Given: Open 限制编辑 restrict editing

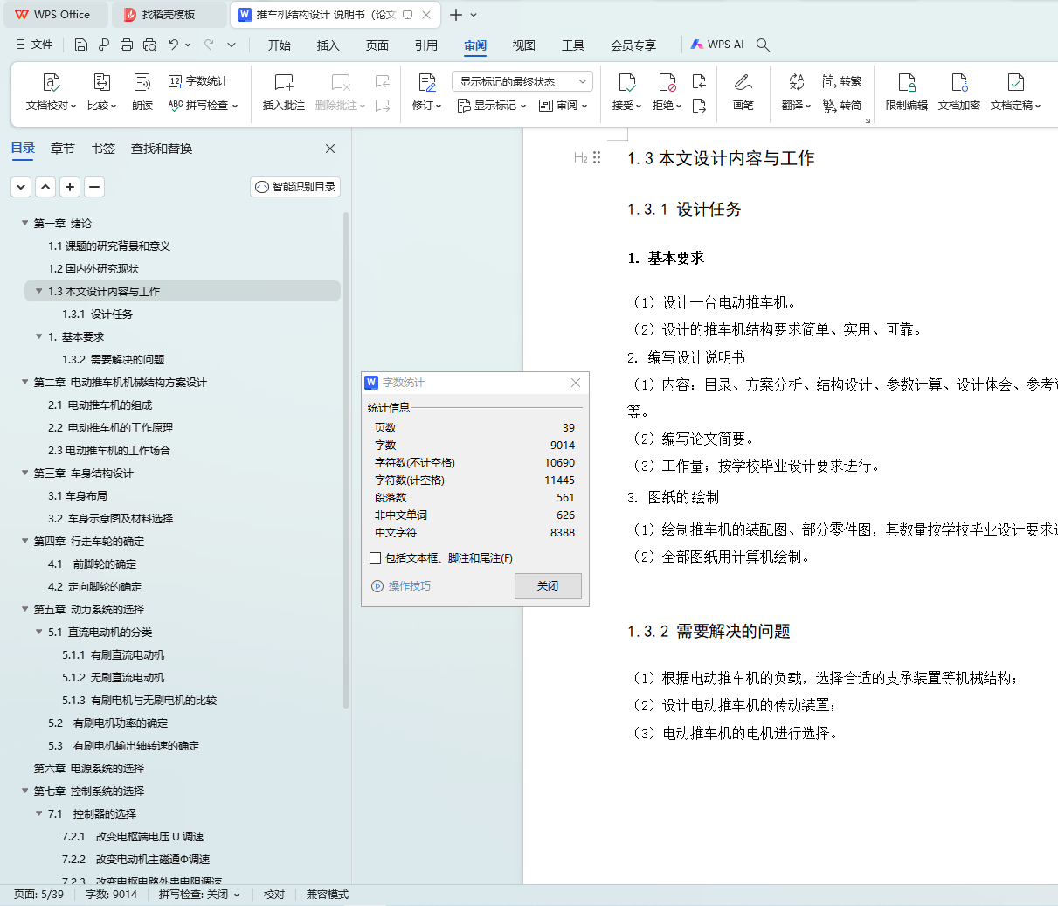Looking at the screenshot, I should 907,92.
